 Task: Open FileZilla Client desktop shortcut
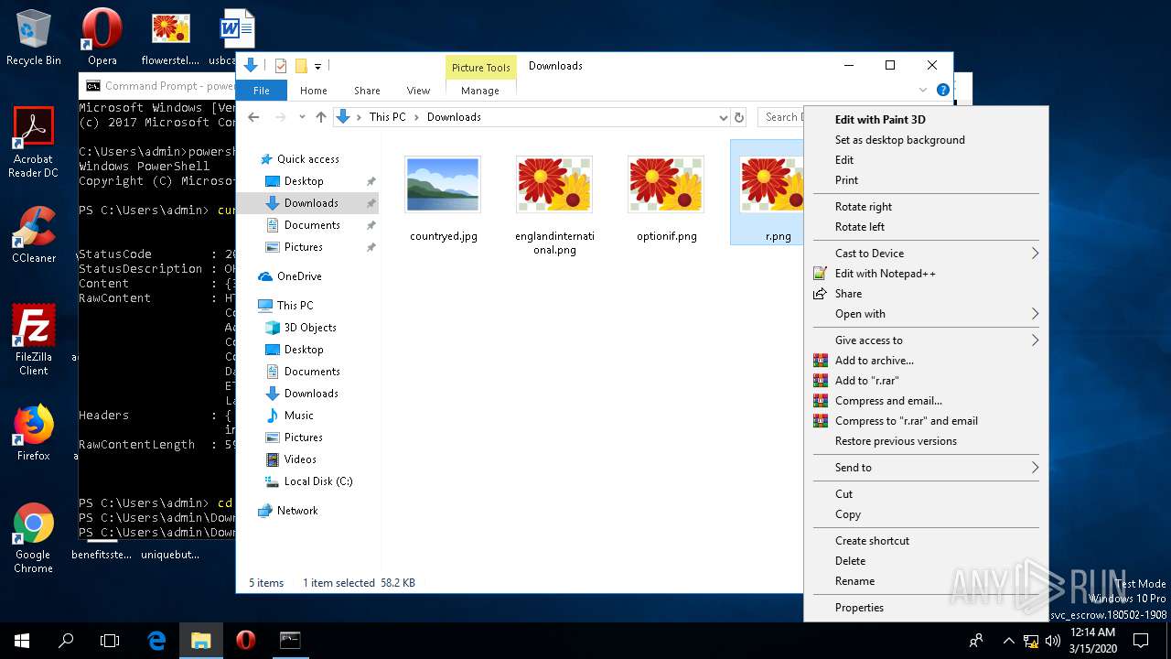(33, 340)
